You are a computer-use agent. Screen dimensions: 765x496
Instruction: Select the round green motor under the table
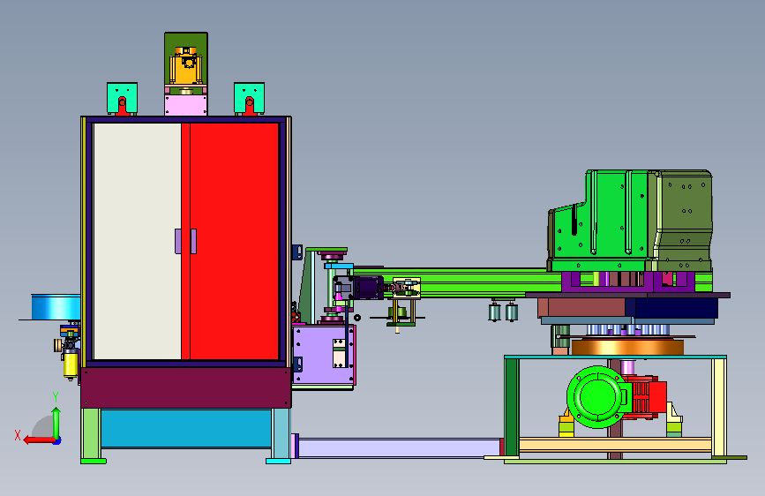(596, 397)
